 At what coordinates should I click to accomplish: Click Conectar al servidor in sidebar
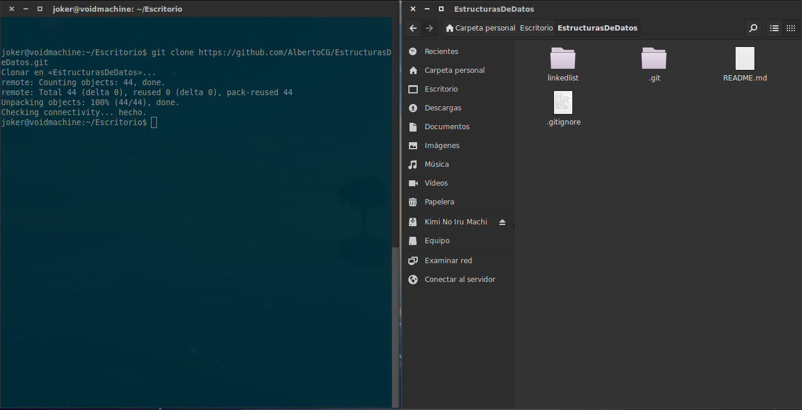click(459, 280)
